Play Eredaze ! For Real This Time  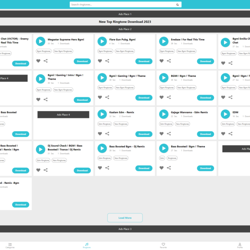[164, 41]
